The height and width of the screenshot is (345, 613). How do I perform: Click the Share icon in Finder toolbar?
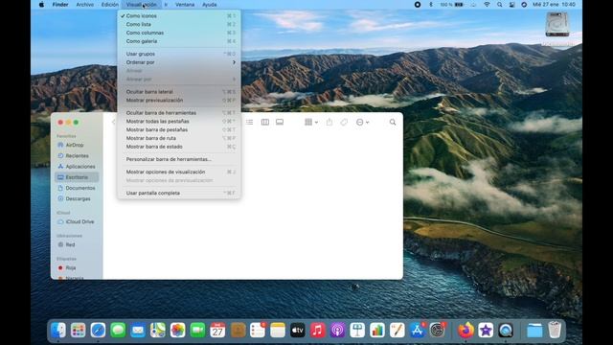(x=329, y=122)
